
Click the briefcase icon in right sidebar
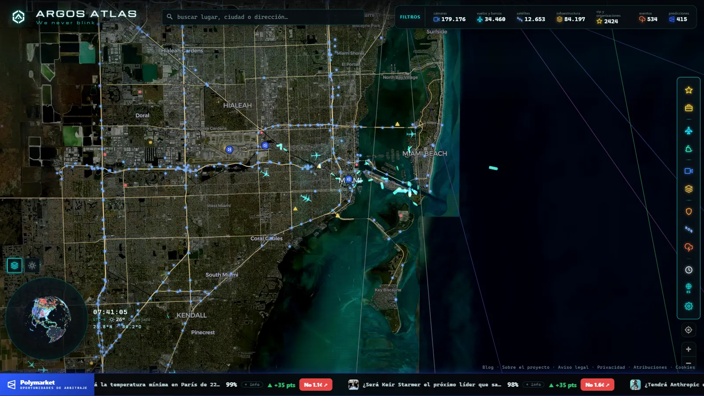689,108
